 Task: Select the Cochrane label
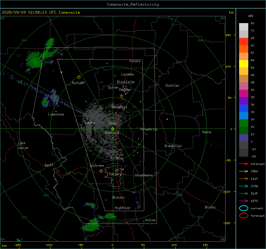[x=97, y=166]
